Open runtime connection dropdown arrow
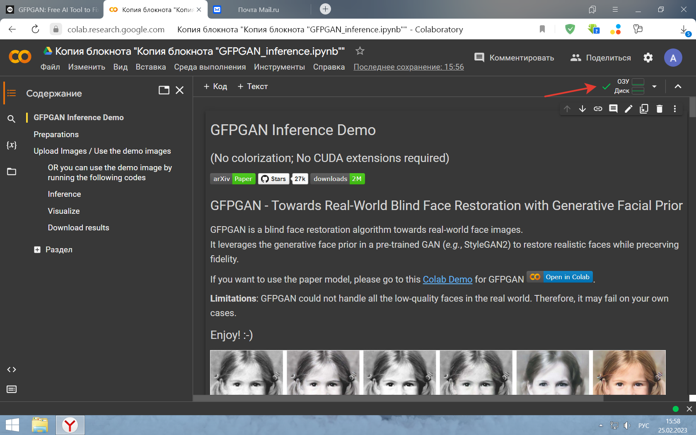 point(655,86)
